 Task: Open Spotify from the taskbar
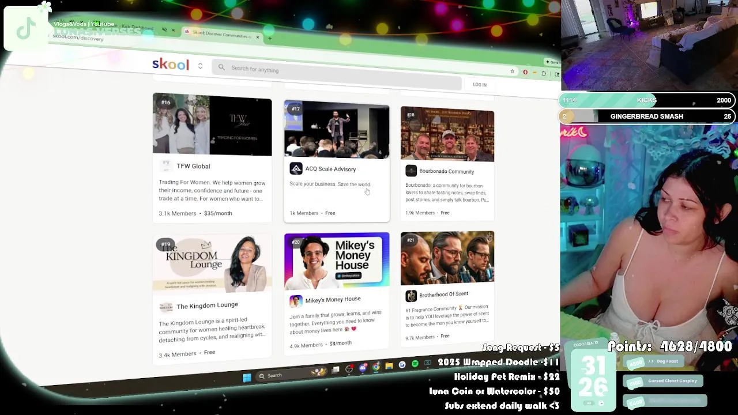coord(415,364)
